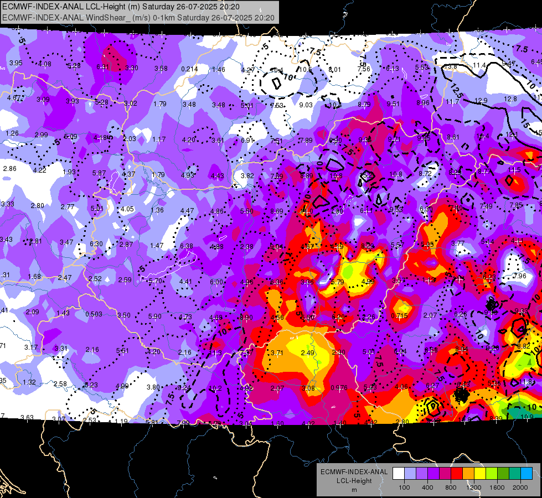This screenshot has width=542, height=498.
Task: Click the magenta legend swatch
Action: tap(445, 474)
